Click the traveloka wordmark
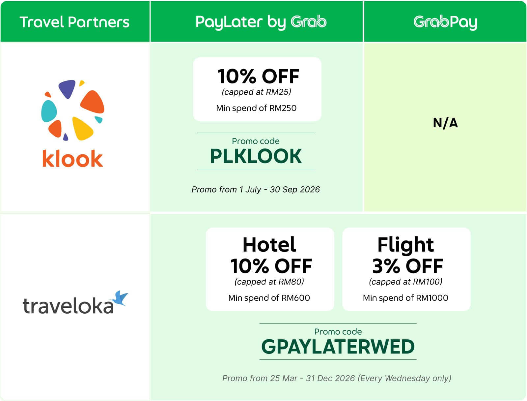This screenshot has height=401, width=527. (x=68, y=306)
